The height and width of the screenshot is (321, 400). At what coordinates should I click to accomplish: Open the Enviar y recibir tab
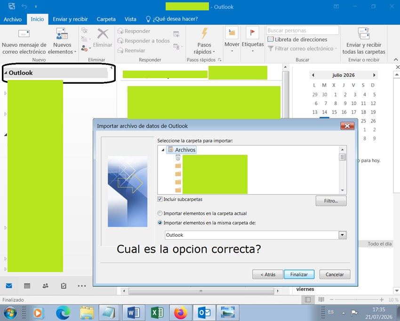click(x=70, y=19)
